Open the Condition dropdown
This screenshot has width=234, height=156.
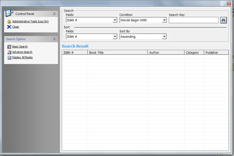click(164, 20)
